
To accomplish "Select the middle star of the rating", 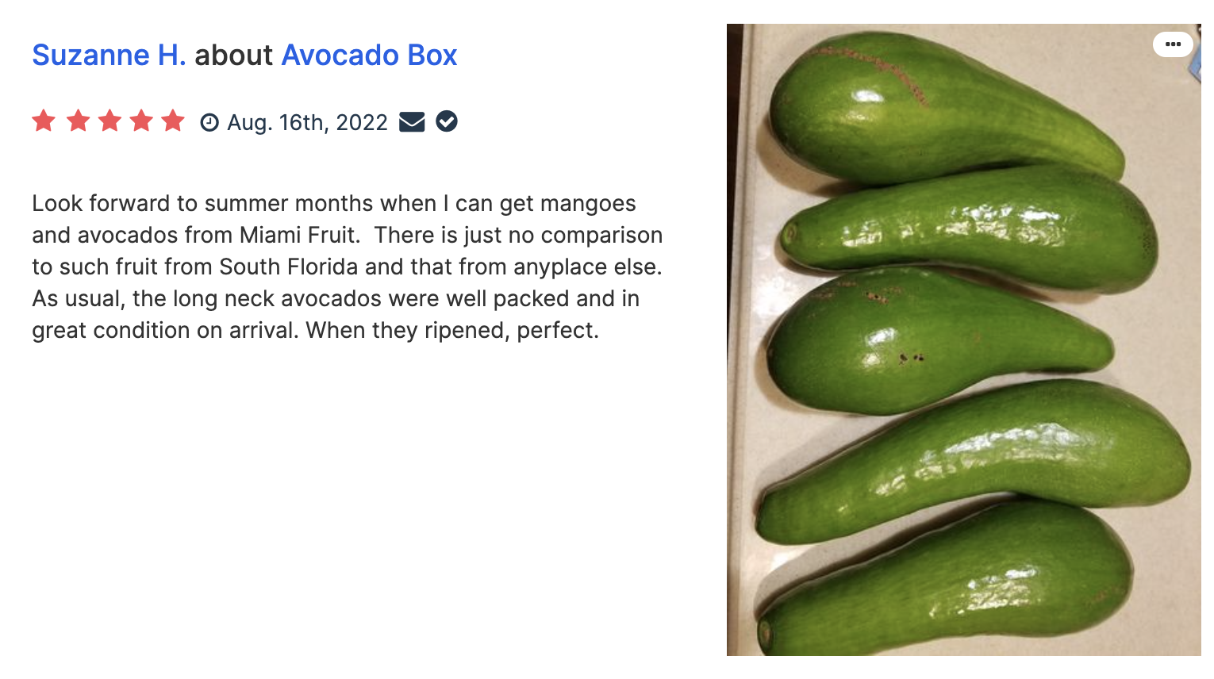I will click(109, 121).
